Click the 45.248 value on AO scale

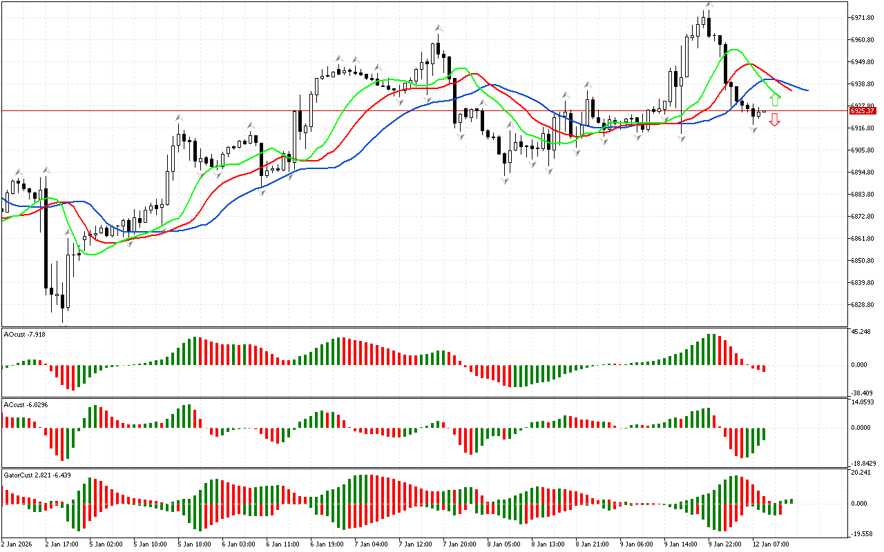861,332
